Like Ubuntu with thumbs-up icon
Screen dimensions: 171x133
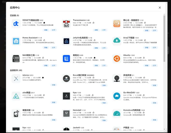144,58
